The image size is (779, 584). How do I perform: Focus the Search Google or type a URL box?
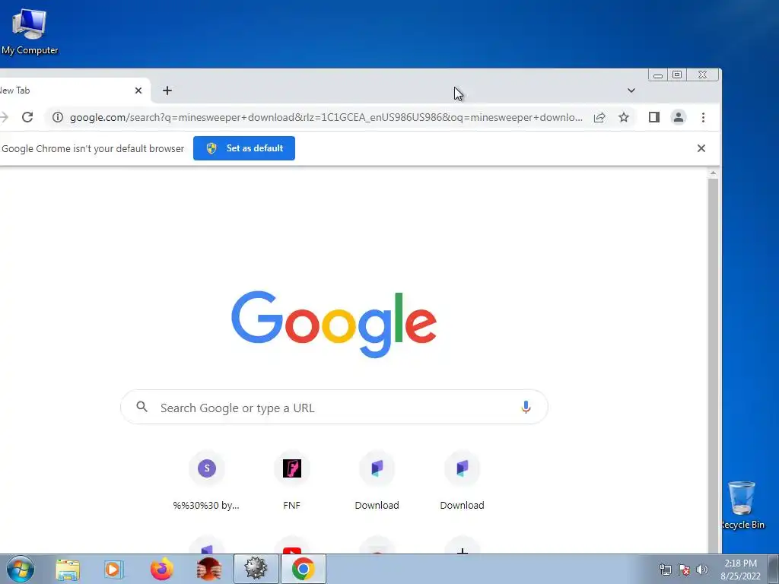click(x=335, y=408)
